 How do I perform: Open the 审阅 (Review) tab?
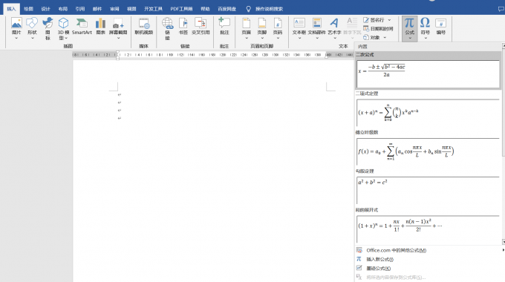click(x=114, y=9)
